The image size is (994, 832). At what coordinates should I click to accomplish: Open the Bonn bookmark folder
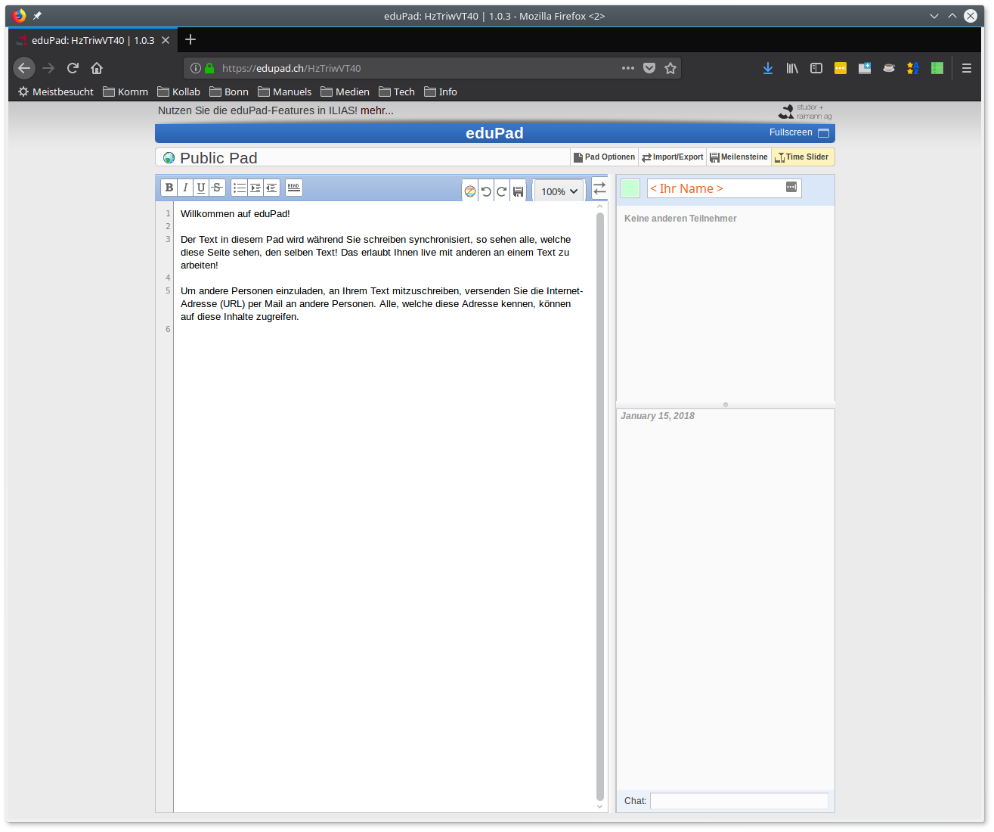229,92
